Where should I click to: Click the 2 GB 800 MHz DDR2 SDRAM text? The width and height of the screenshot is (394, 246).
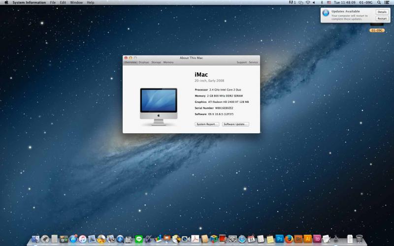(x=225, y=95)
